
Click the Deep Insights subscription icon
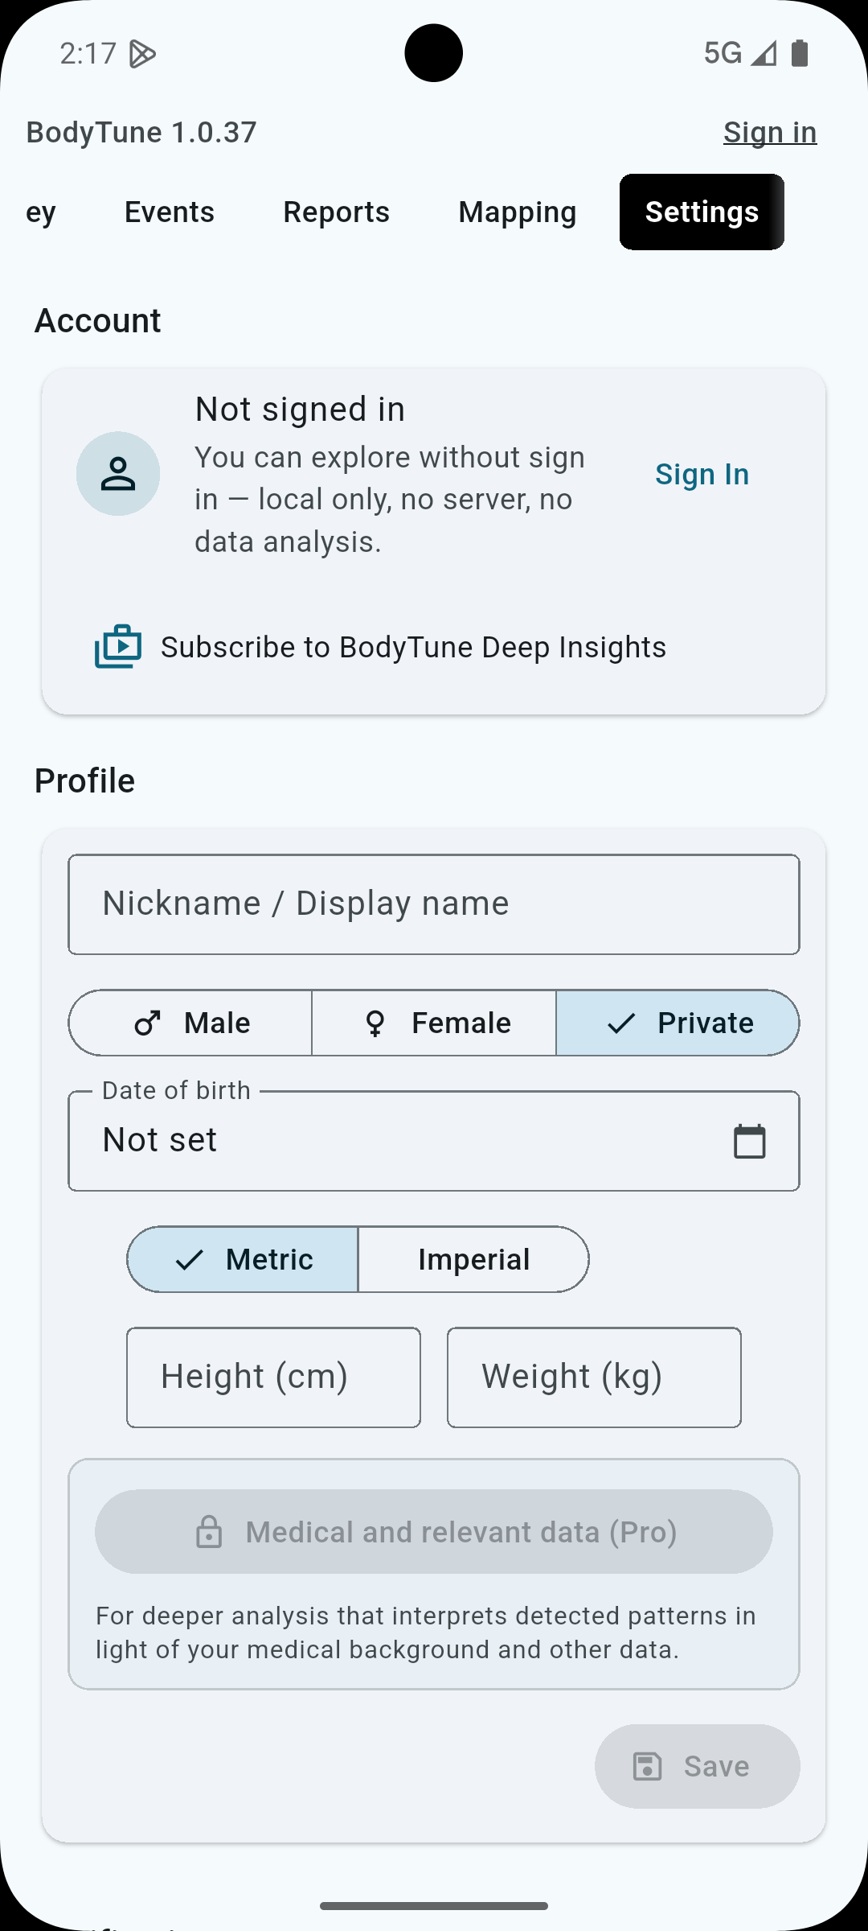(x=118, y=647)
